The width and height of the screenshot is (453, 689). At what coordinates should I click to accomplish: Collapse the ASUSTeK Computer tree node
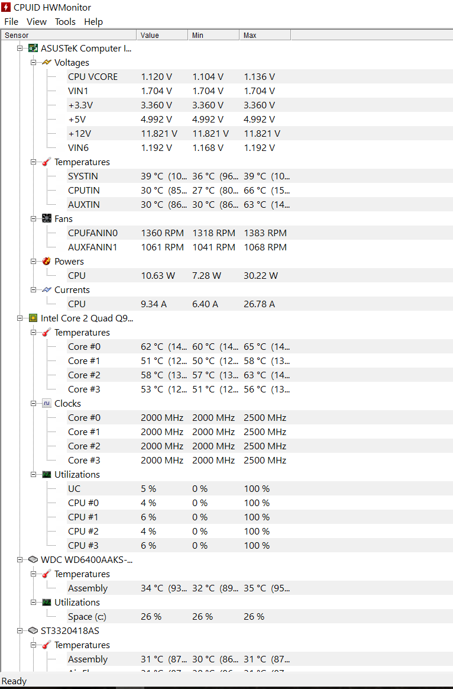pyautogui.click(x=20, y=49)
